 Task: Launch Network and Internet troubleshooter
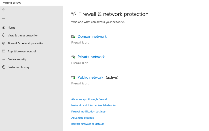pyautogui.click(x=94, y=105)
